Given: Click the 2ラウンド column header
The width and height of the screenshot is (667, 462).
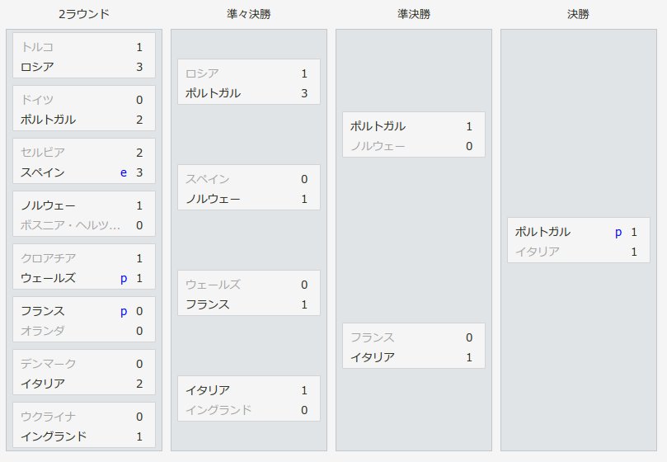Looking at the screenshot, I should (84, 14).
